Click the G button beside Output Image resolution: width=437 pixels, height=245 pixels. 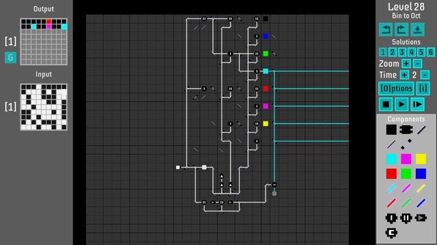pos(10,58)
